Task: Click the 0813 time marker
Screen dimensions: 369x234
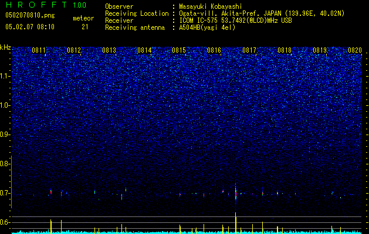Action: (x=109, y=50)
